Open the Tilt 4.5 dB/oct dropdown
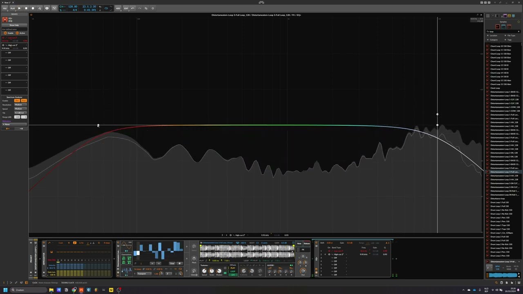This screenshot has width=523, height=294. coord(20,113)
